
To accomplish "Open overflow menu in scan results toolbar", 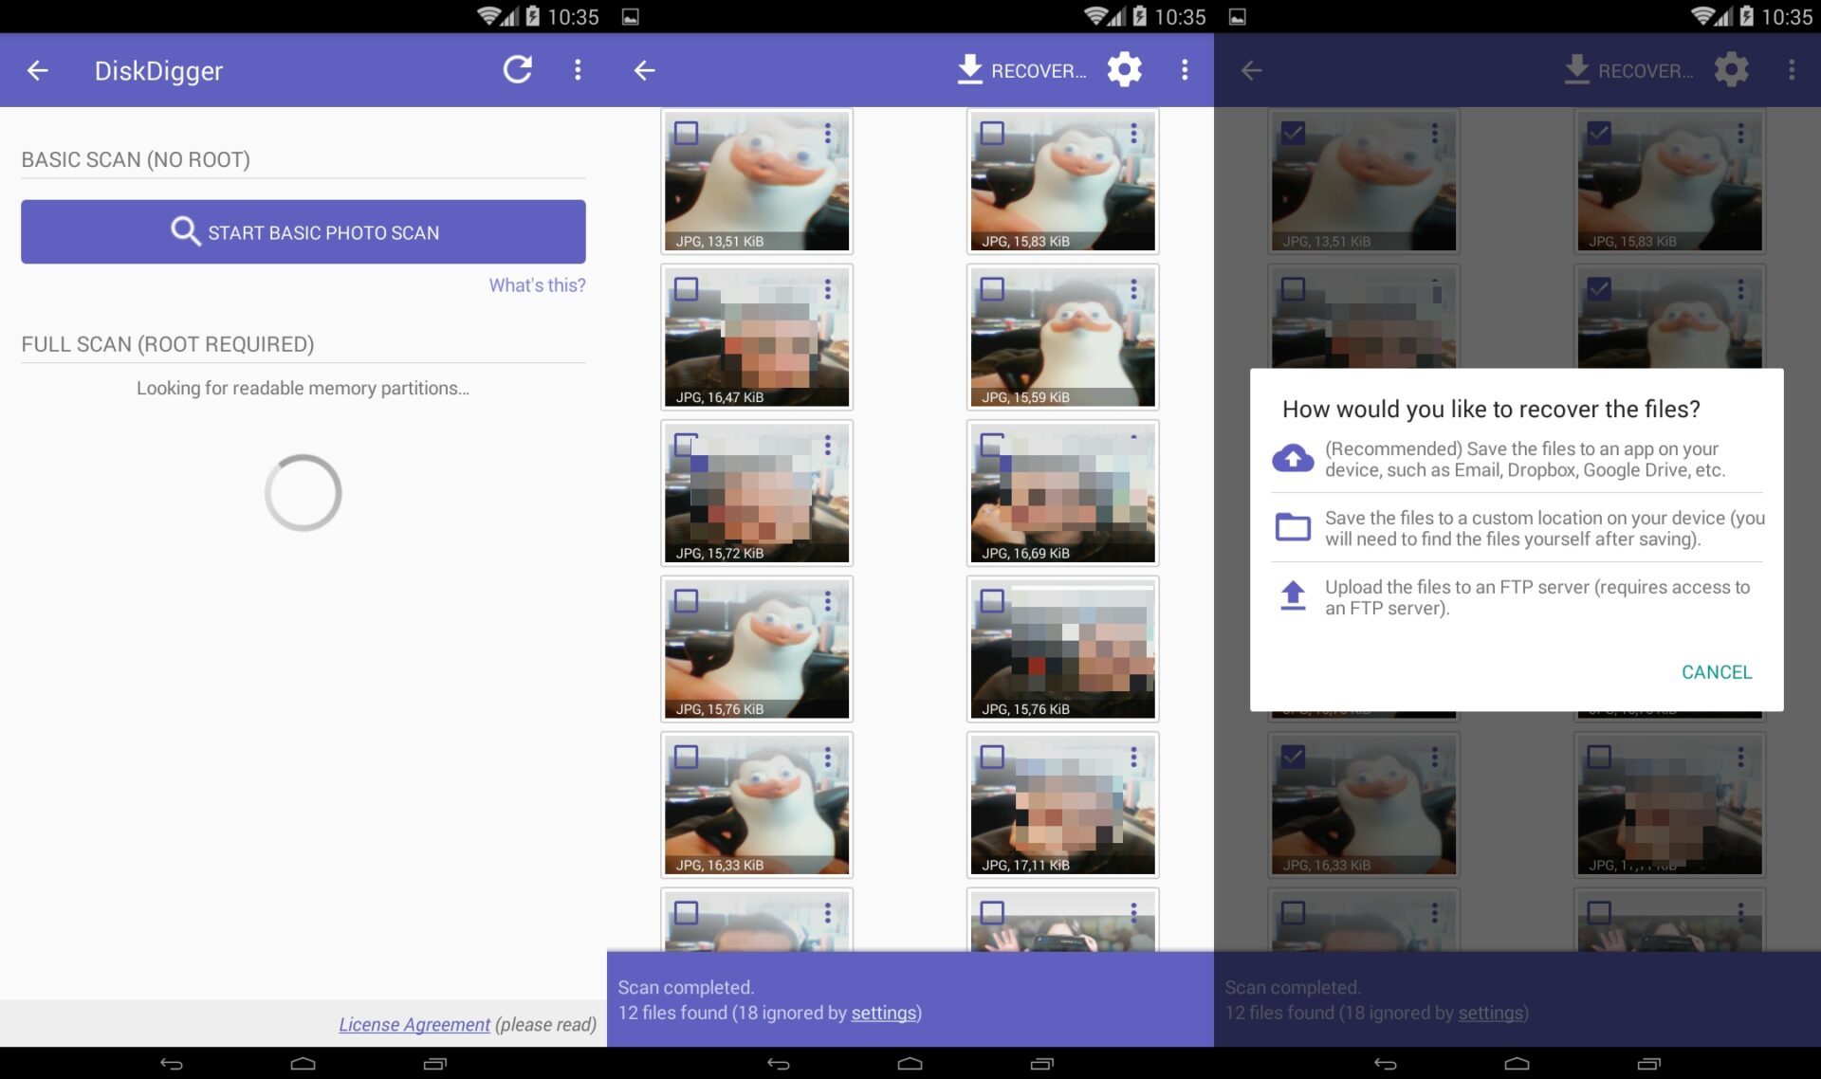I will [x=1185, y=69].
